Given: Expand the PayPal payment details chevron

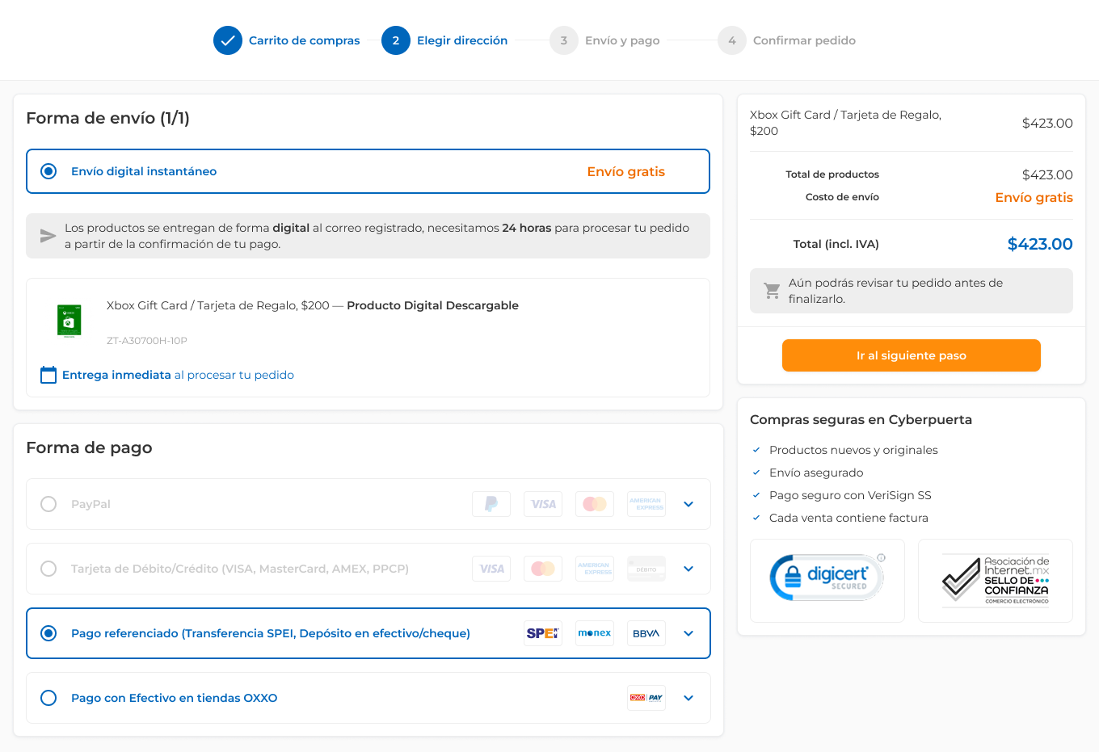Looking at the screenshot, I should coord(688,504).
